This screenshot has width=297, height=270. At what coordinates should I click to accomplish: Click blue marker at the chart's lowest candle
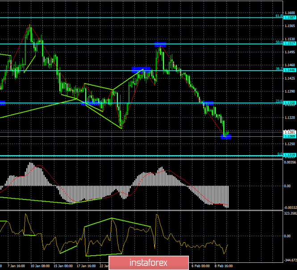226,137
